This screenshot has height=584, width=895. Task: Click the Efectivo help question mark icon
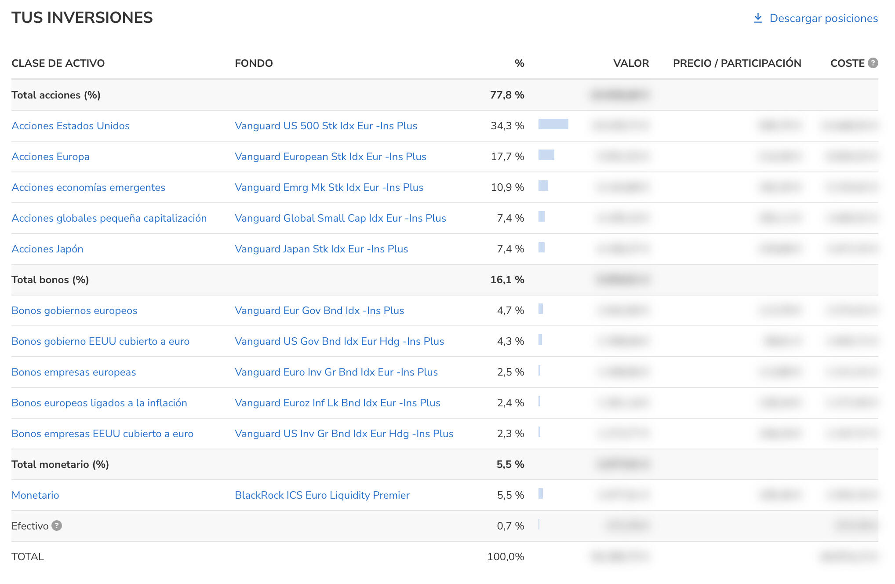coord(57,526)
